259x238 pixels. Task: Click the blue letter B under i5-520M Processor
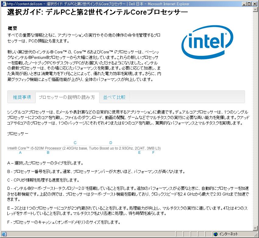pos(48,153)
